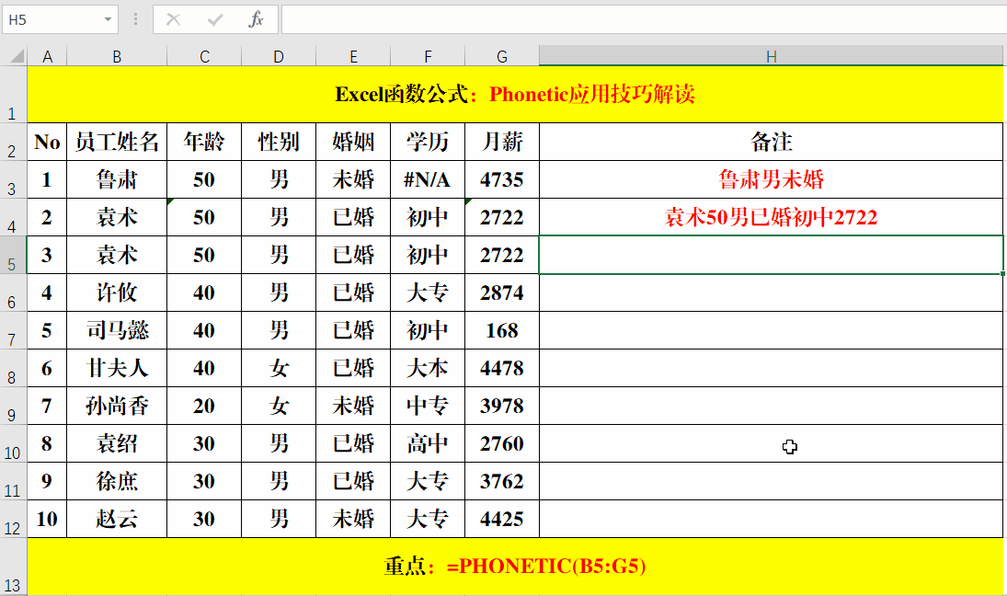Click the '#N/A' error cell
The height and width of the screenshot is (596, 1007).
coord(428,179)
